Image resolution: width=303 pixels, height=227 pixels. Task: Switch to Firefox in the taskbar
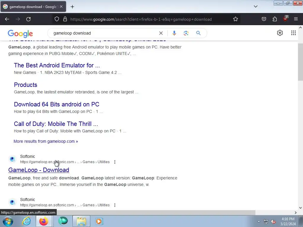pos(44,221)
